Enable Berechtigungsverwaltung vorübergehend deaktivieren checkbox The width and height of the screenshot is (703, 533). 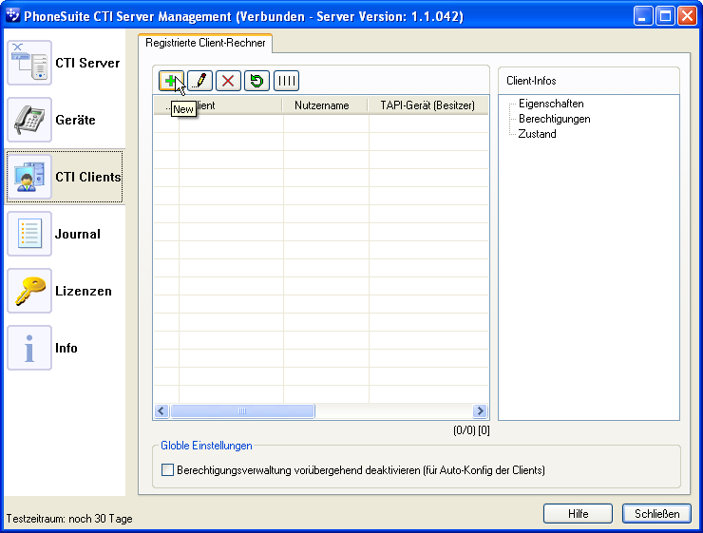point(168,469)
